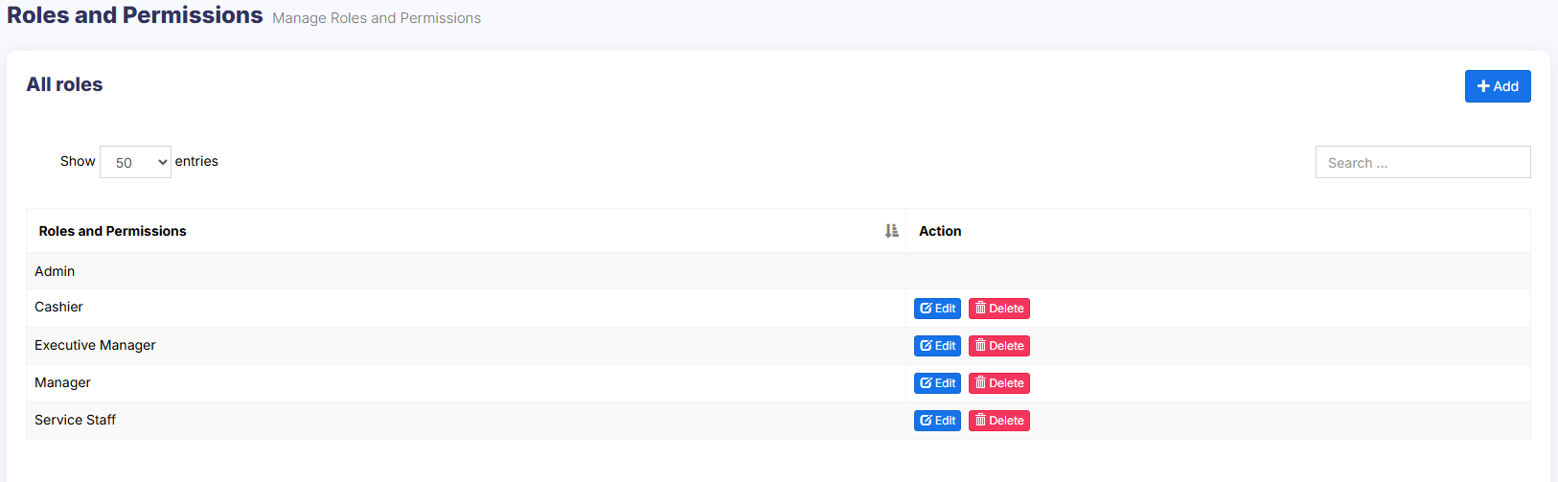Click the Add role button
Viewport: 1558px width, 482px height.
(1497, 86)
